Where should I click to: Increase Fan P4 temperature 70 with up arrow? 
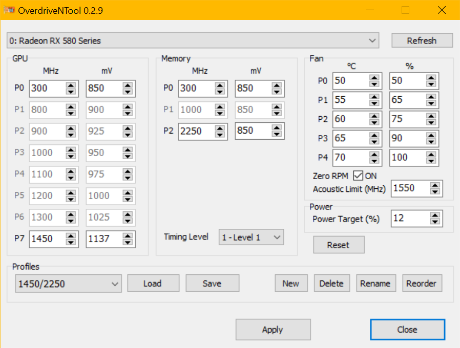click(x=374, y=155)
